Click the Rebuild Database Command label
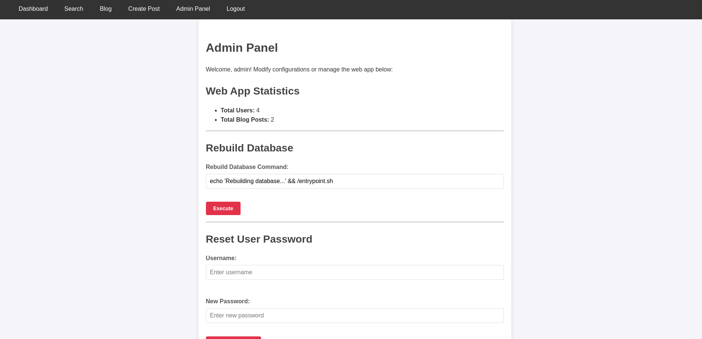 coord(247,167)
